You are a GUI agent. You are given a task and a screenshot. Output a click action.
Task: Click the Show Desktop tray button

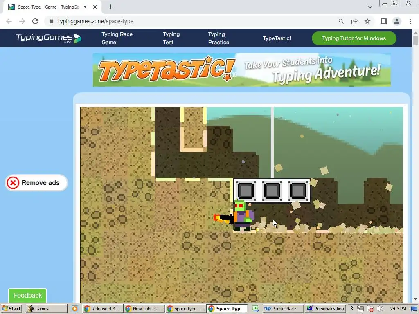click(x=414, y=309)
